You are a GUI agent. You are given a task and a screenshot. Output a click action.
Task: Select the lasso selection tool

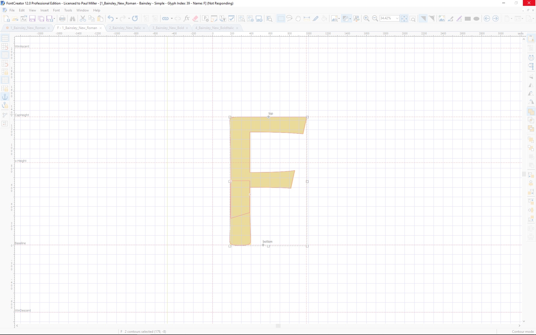click(x=289, y=19)
